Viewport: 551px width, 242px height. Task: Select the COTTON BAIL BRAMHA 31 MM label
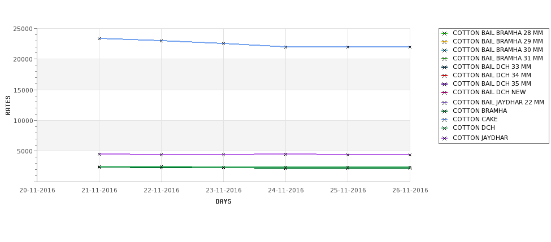tap(497, 58)
